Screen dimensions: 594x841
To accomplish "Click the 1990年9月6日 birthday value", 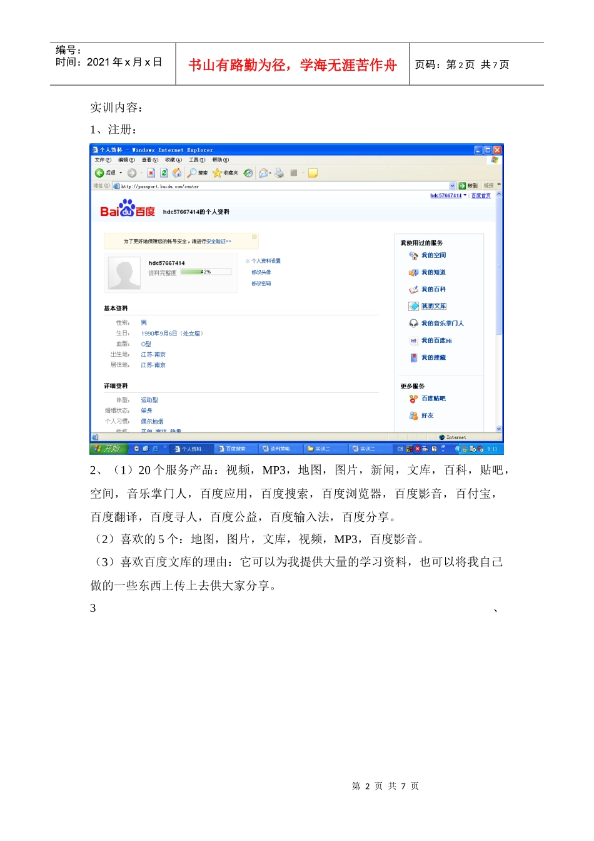I will [x=173, y=334].
